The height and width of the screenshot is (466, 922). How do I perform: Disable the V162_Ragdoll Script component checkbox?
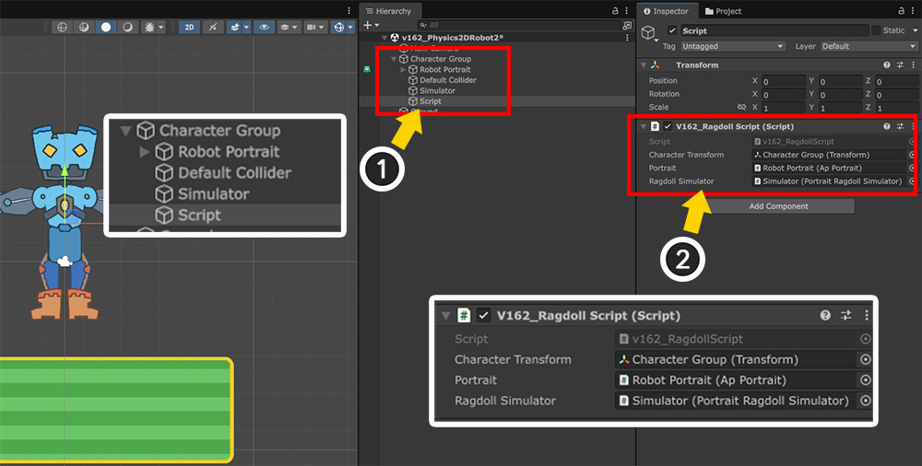pyautogui.click(x=668, y=126)
